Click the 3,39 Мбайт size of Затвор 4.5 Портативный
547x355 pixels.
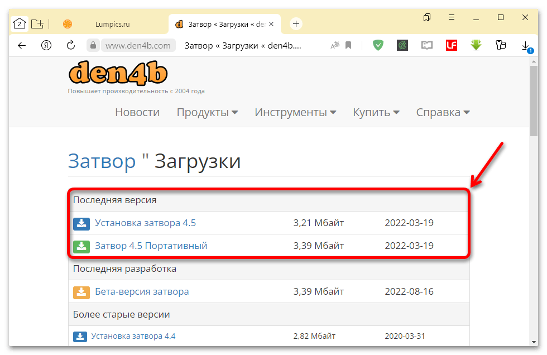(x=319, y=246)
